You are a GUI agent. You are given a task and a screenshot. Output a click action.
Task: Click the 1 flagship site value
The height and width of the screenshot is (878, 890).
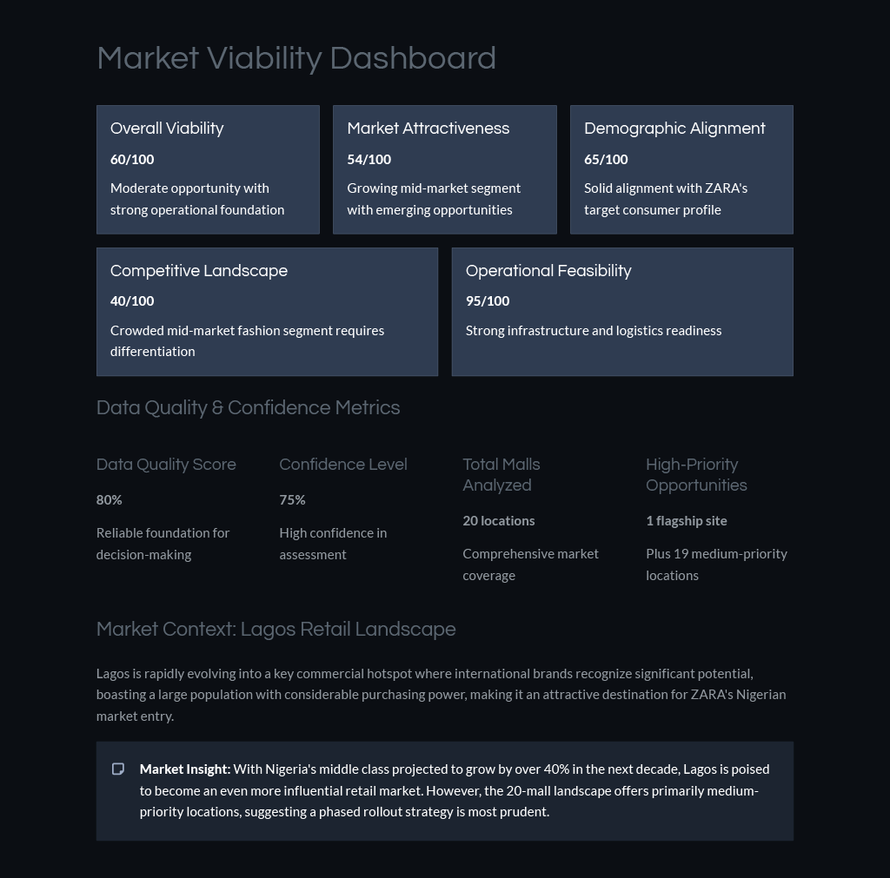687,521
